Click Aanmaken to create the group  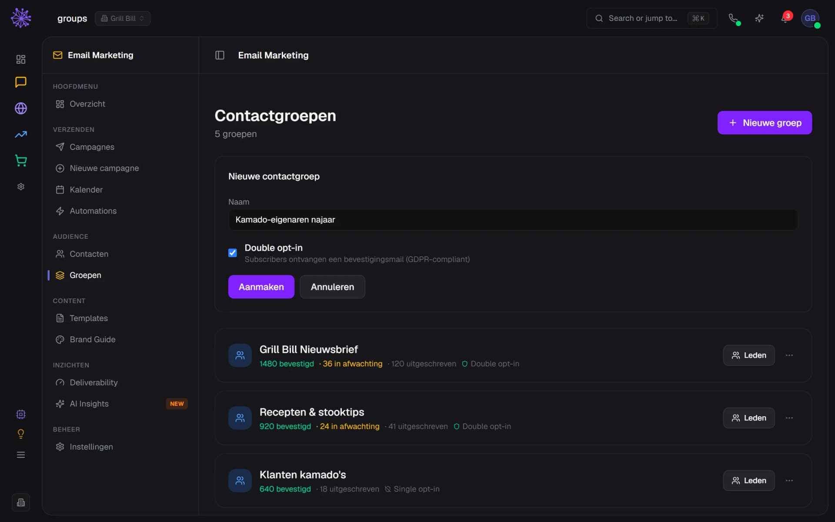coord(261,287)
